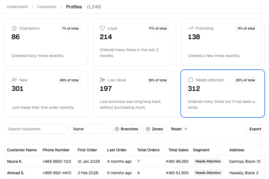This screenshot has height=179, width=269.
Task: Click the Low Value hand-coins icon
Action: coord(103,80)
